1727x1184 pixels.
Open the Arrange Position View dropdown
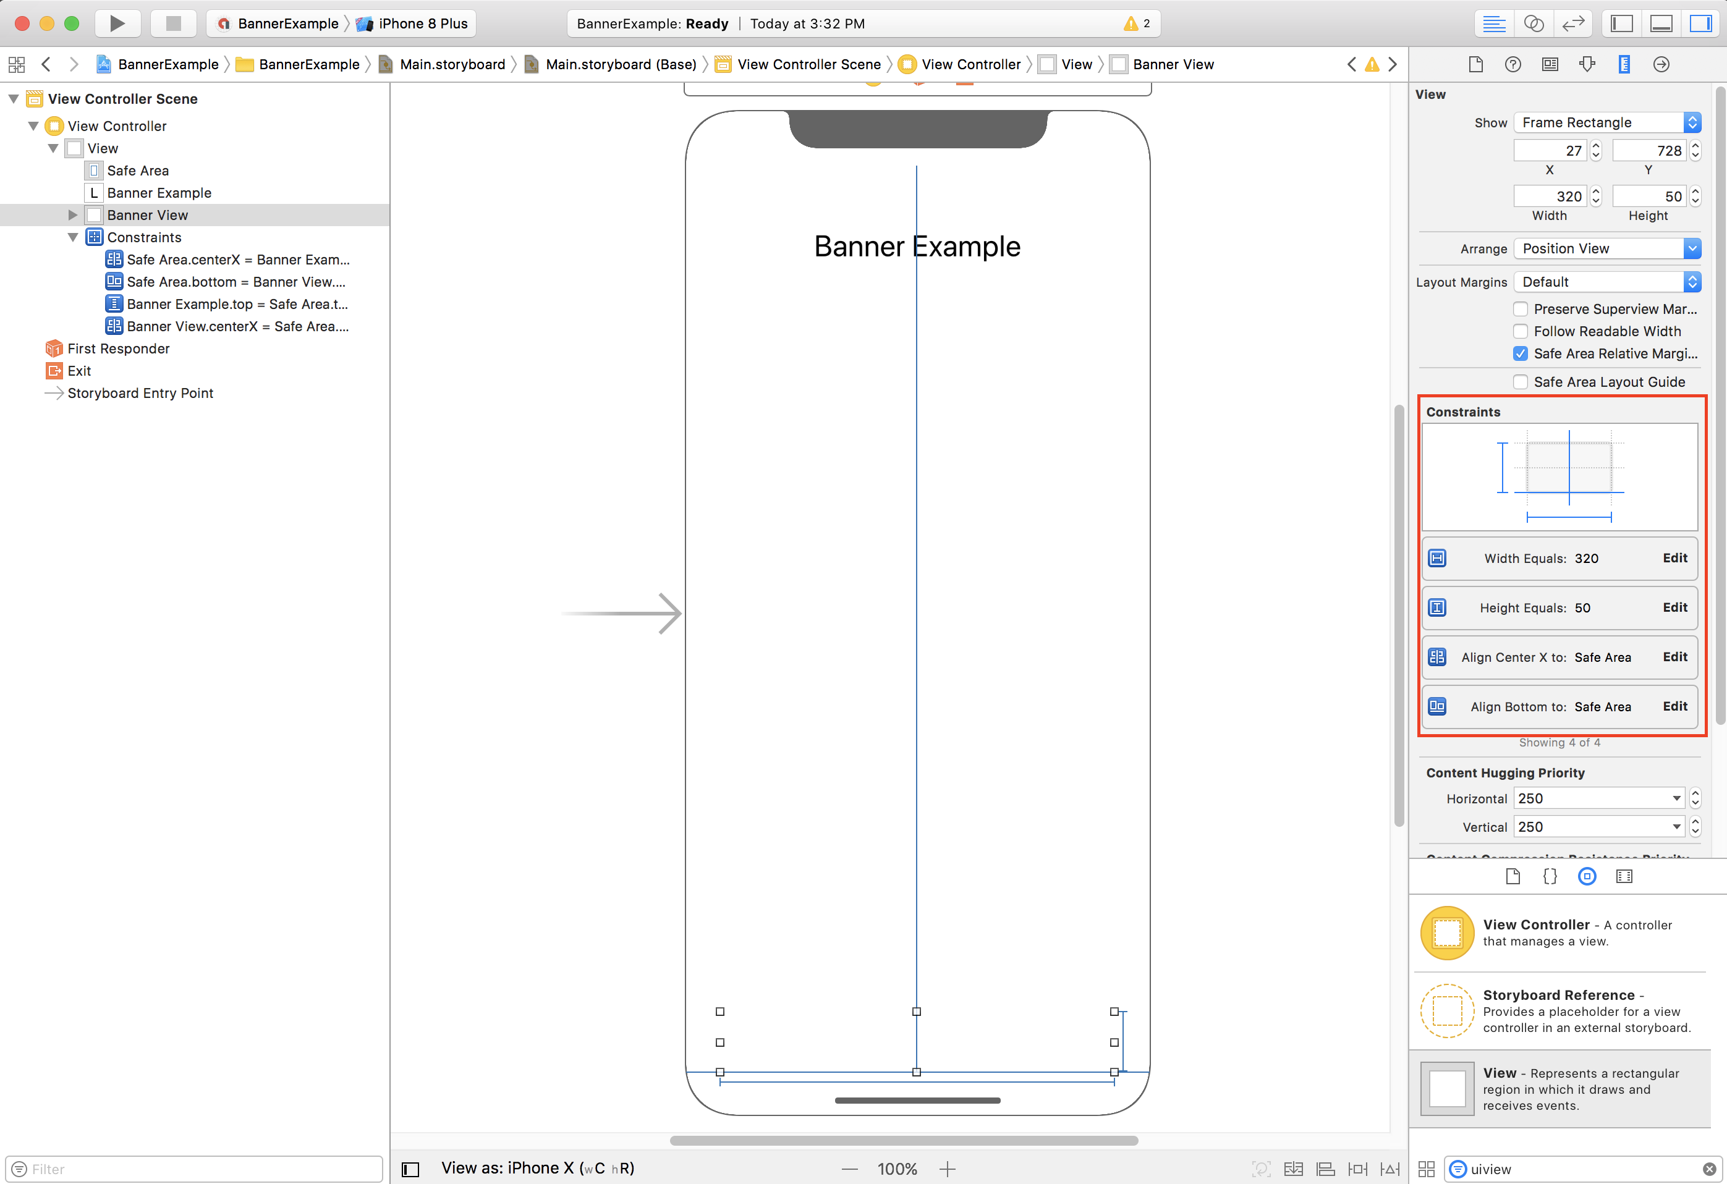click(1606, 249)
